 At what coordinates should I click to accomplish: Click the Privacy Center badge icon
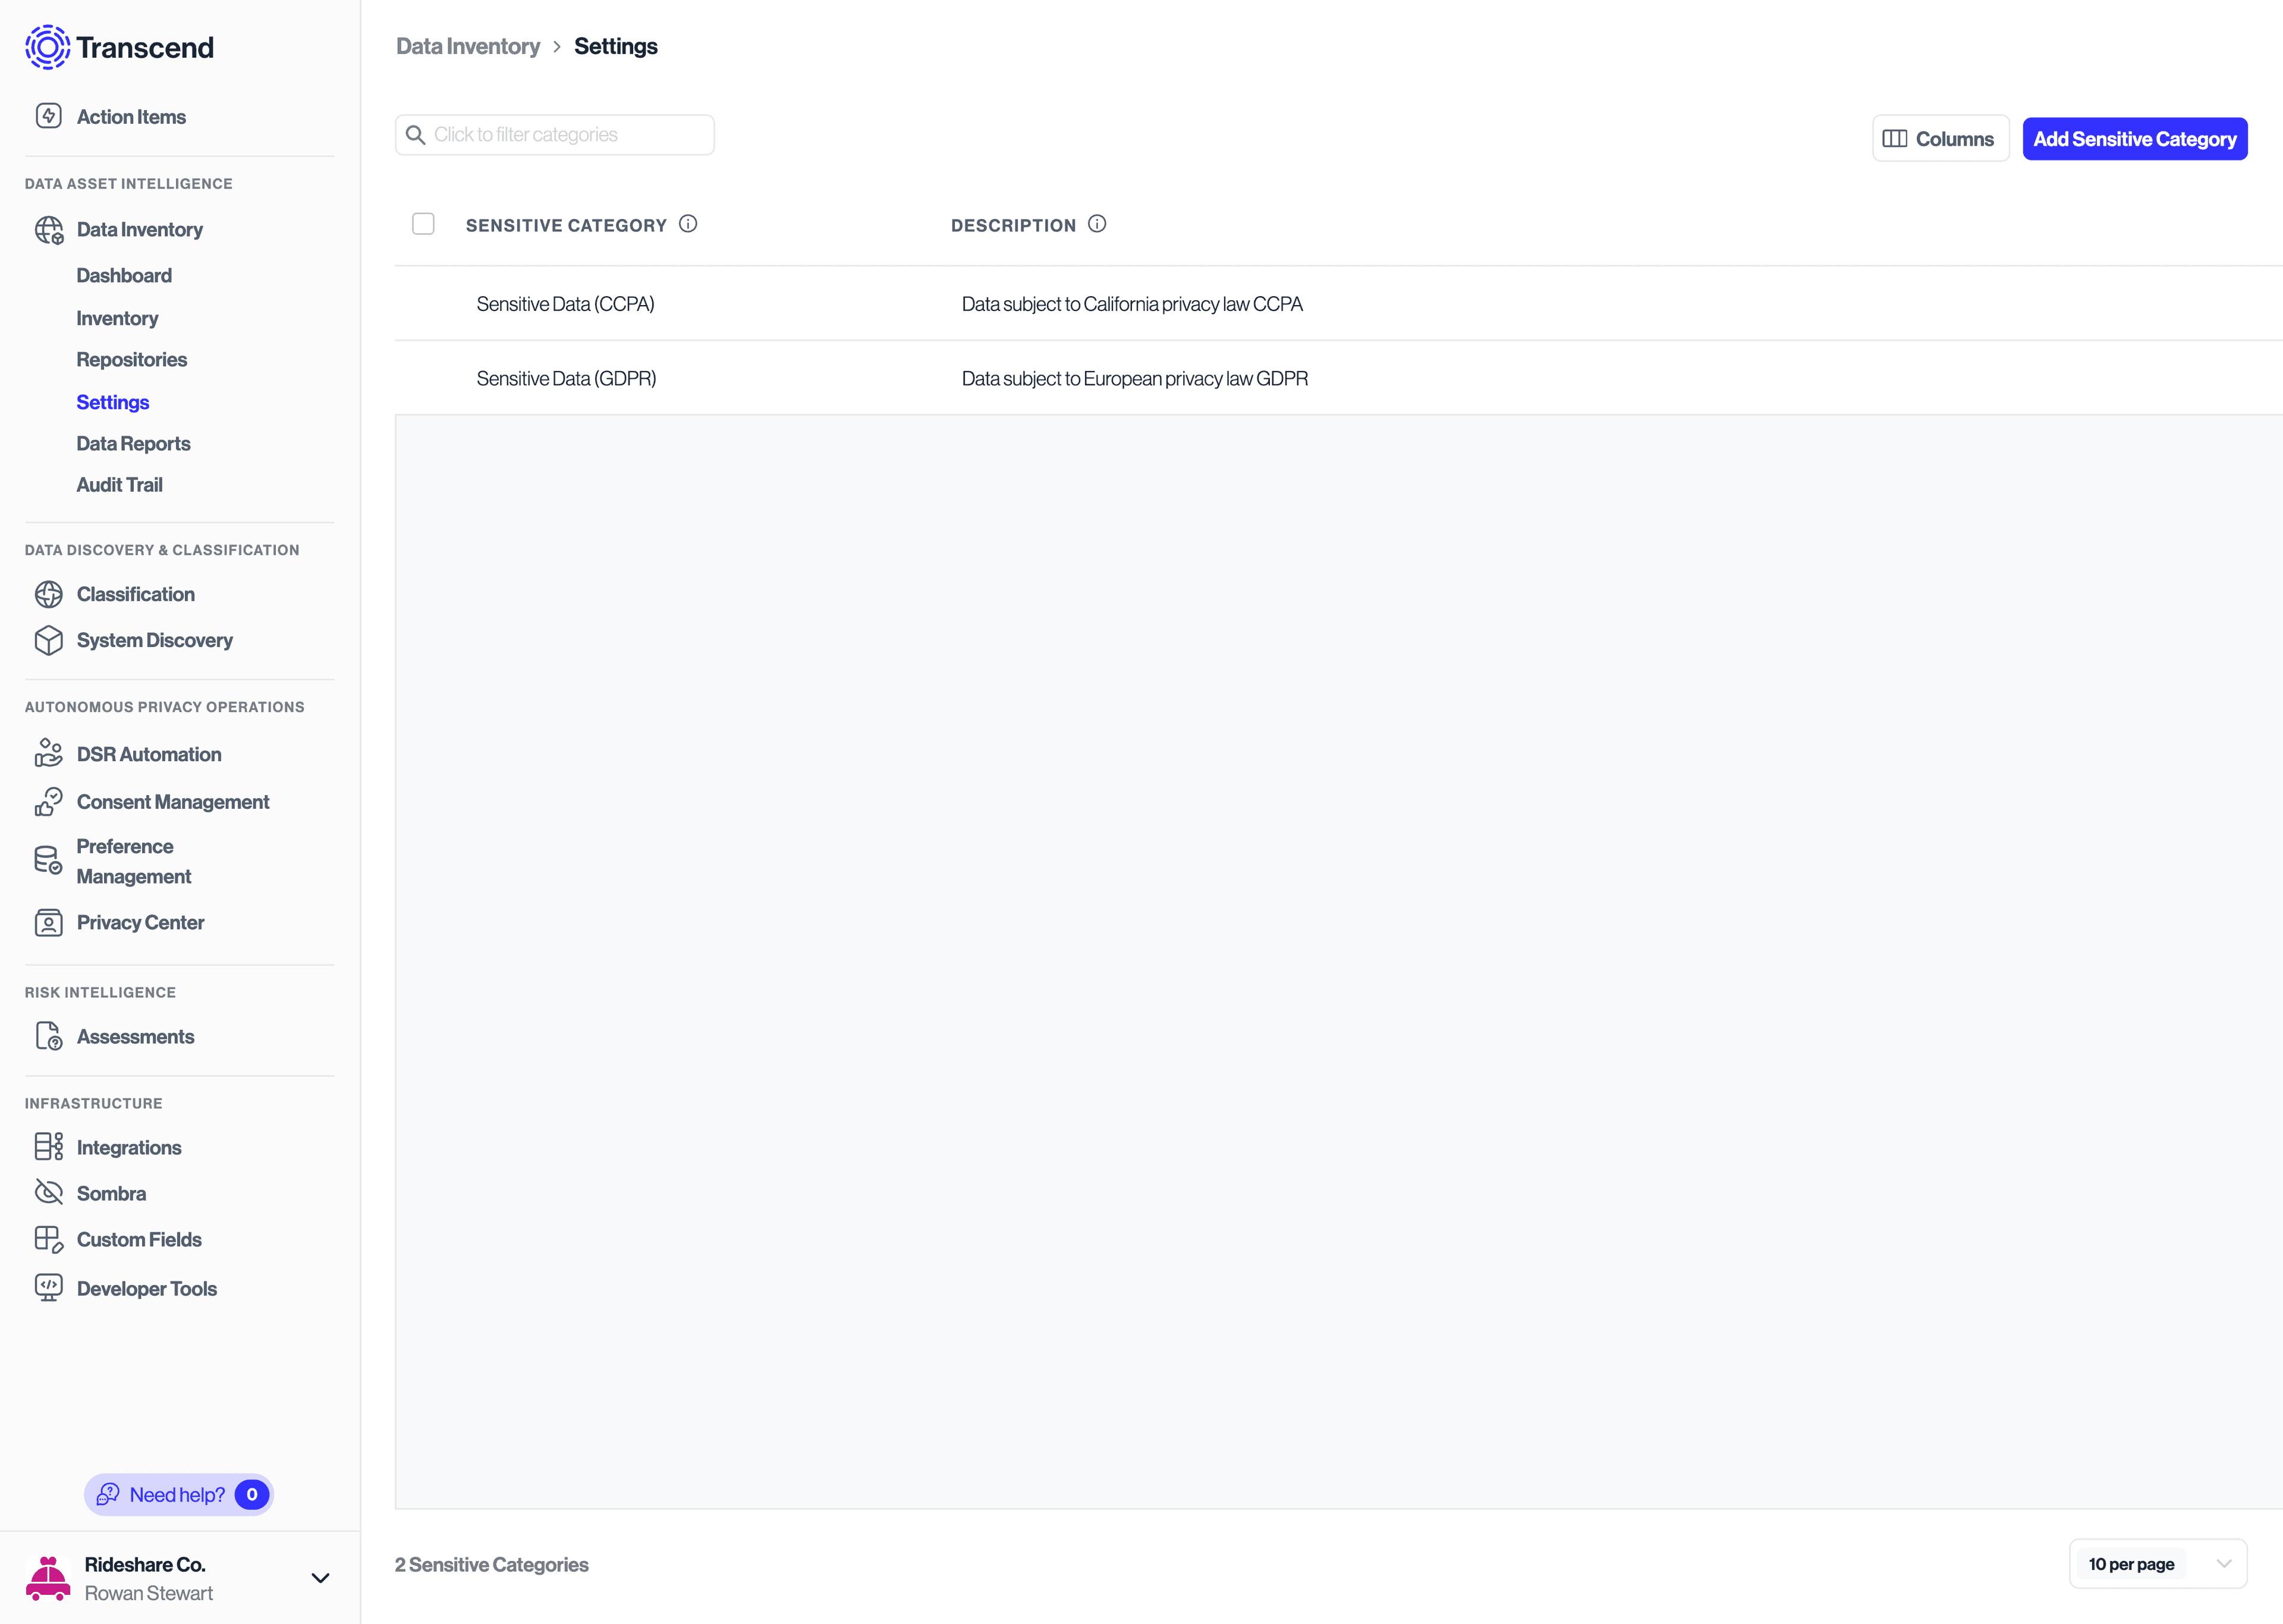pos(49,922)
